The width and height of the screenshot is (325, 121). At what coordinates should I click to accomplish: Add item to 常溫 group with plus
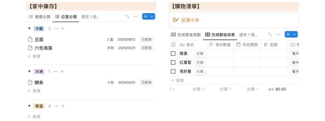(63, 106)
